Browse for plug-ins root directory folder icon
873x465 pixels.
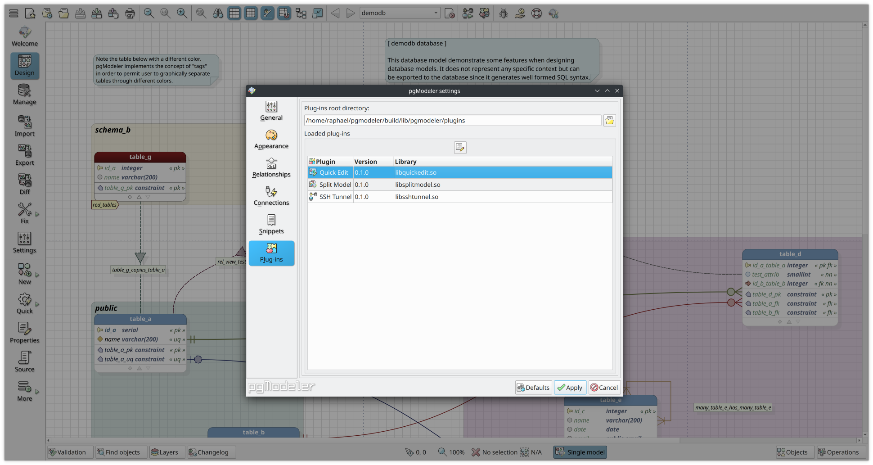point(609,120)
